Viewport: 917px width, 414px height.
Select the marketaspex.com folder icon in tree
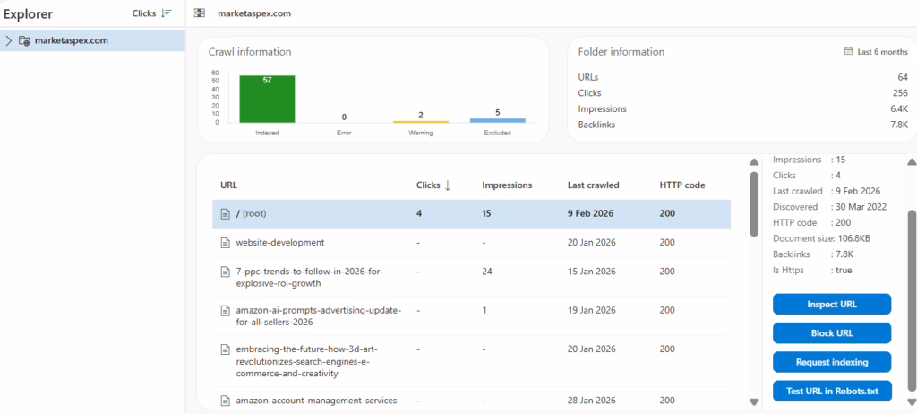24,41
